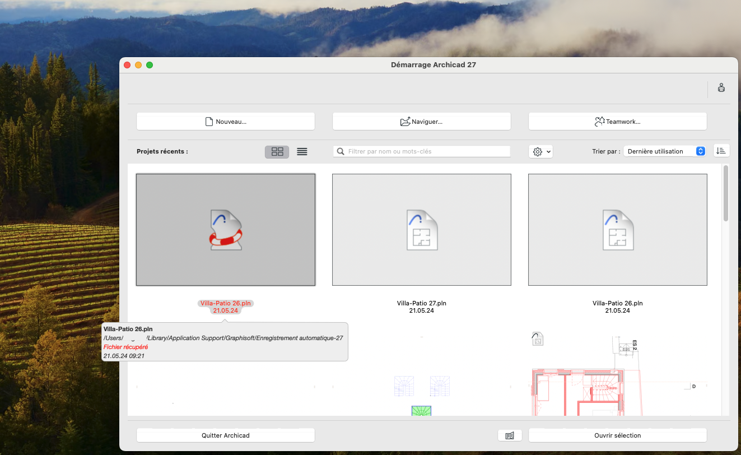The height and width of the screenshot is (455, 741).
Task: Click the black Villa-Patio 26.pln filename label
Action: pos(618,303)
